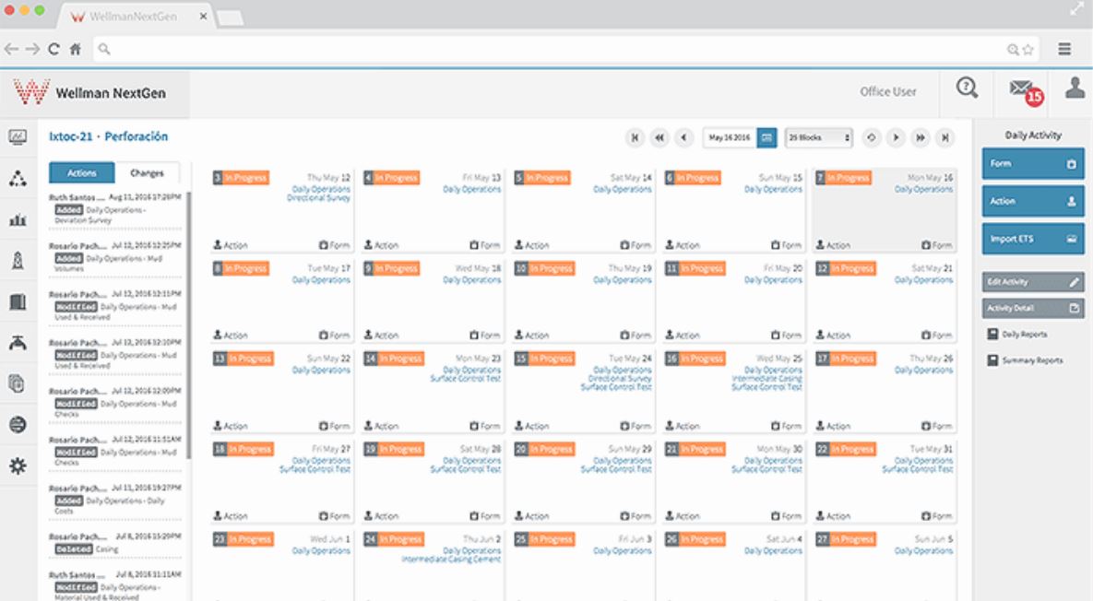Click the browser back arrow
The height and width of the screenshot is (601, 1093).
click(11, 49)
